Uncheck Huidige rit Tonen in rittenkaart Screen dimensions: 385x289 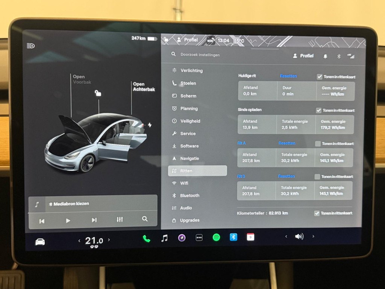[320, 77]
